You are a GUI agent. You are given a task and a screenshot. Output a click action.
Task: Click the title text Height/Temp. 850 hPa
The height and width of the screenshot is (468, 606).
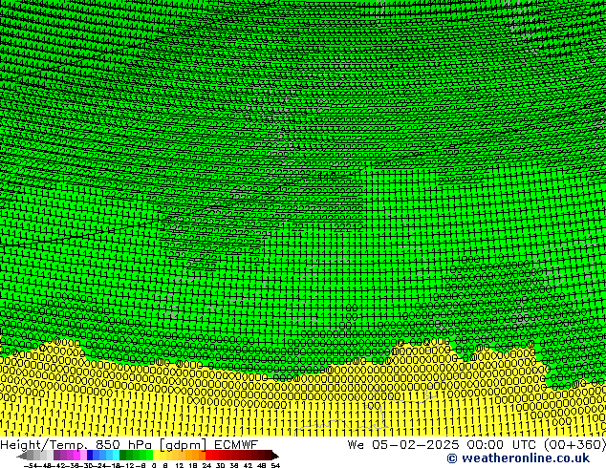pos(76,445)
